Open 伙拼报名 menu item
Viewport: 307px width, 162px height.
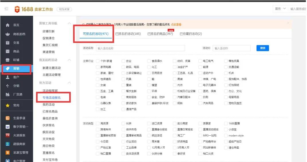pyautogui.click(x=49, y=125)
